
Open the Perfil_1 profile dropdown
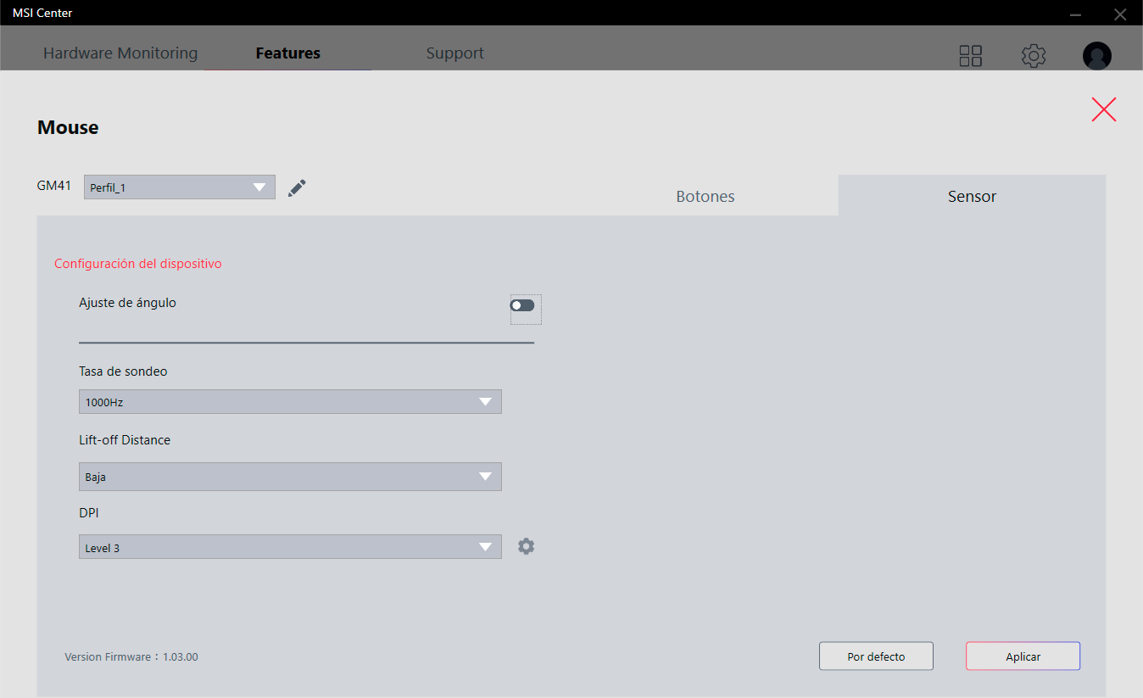(179, 187)
